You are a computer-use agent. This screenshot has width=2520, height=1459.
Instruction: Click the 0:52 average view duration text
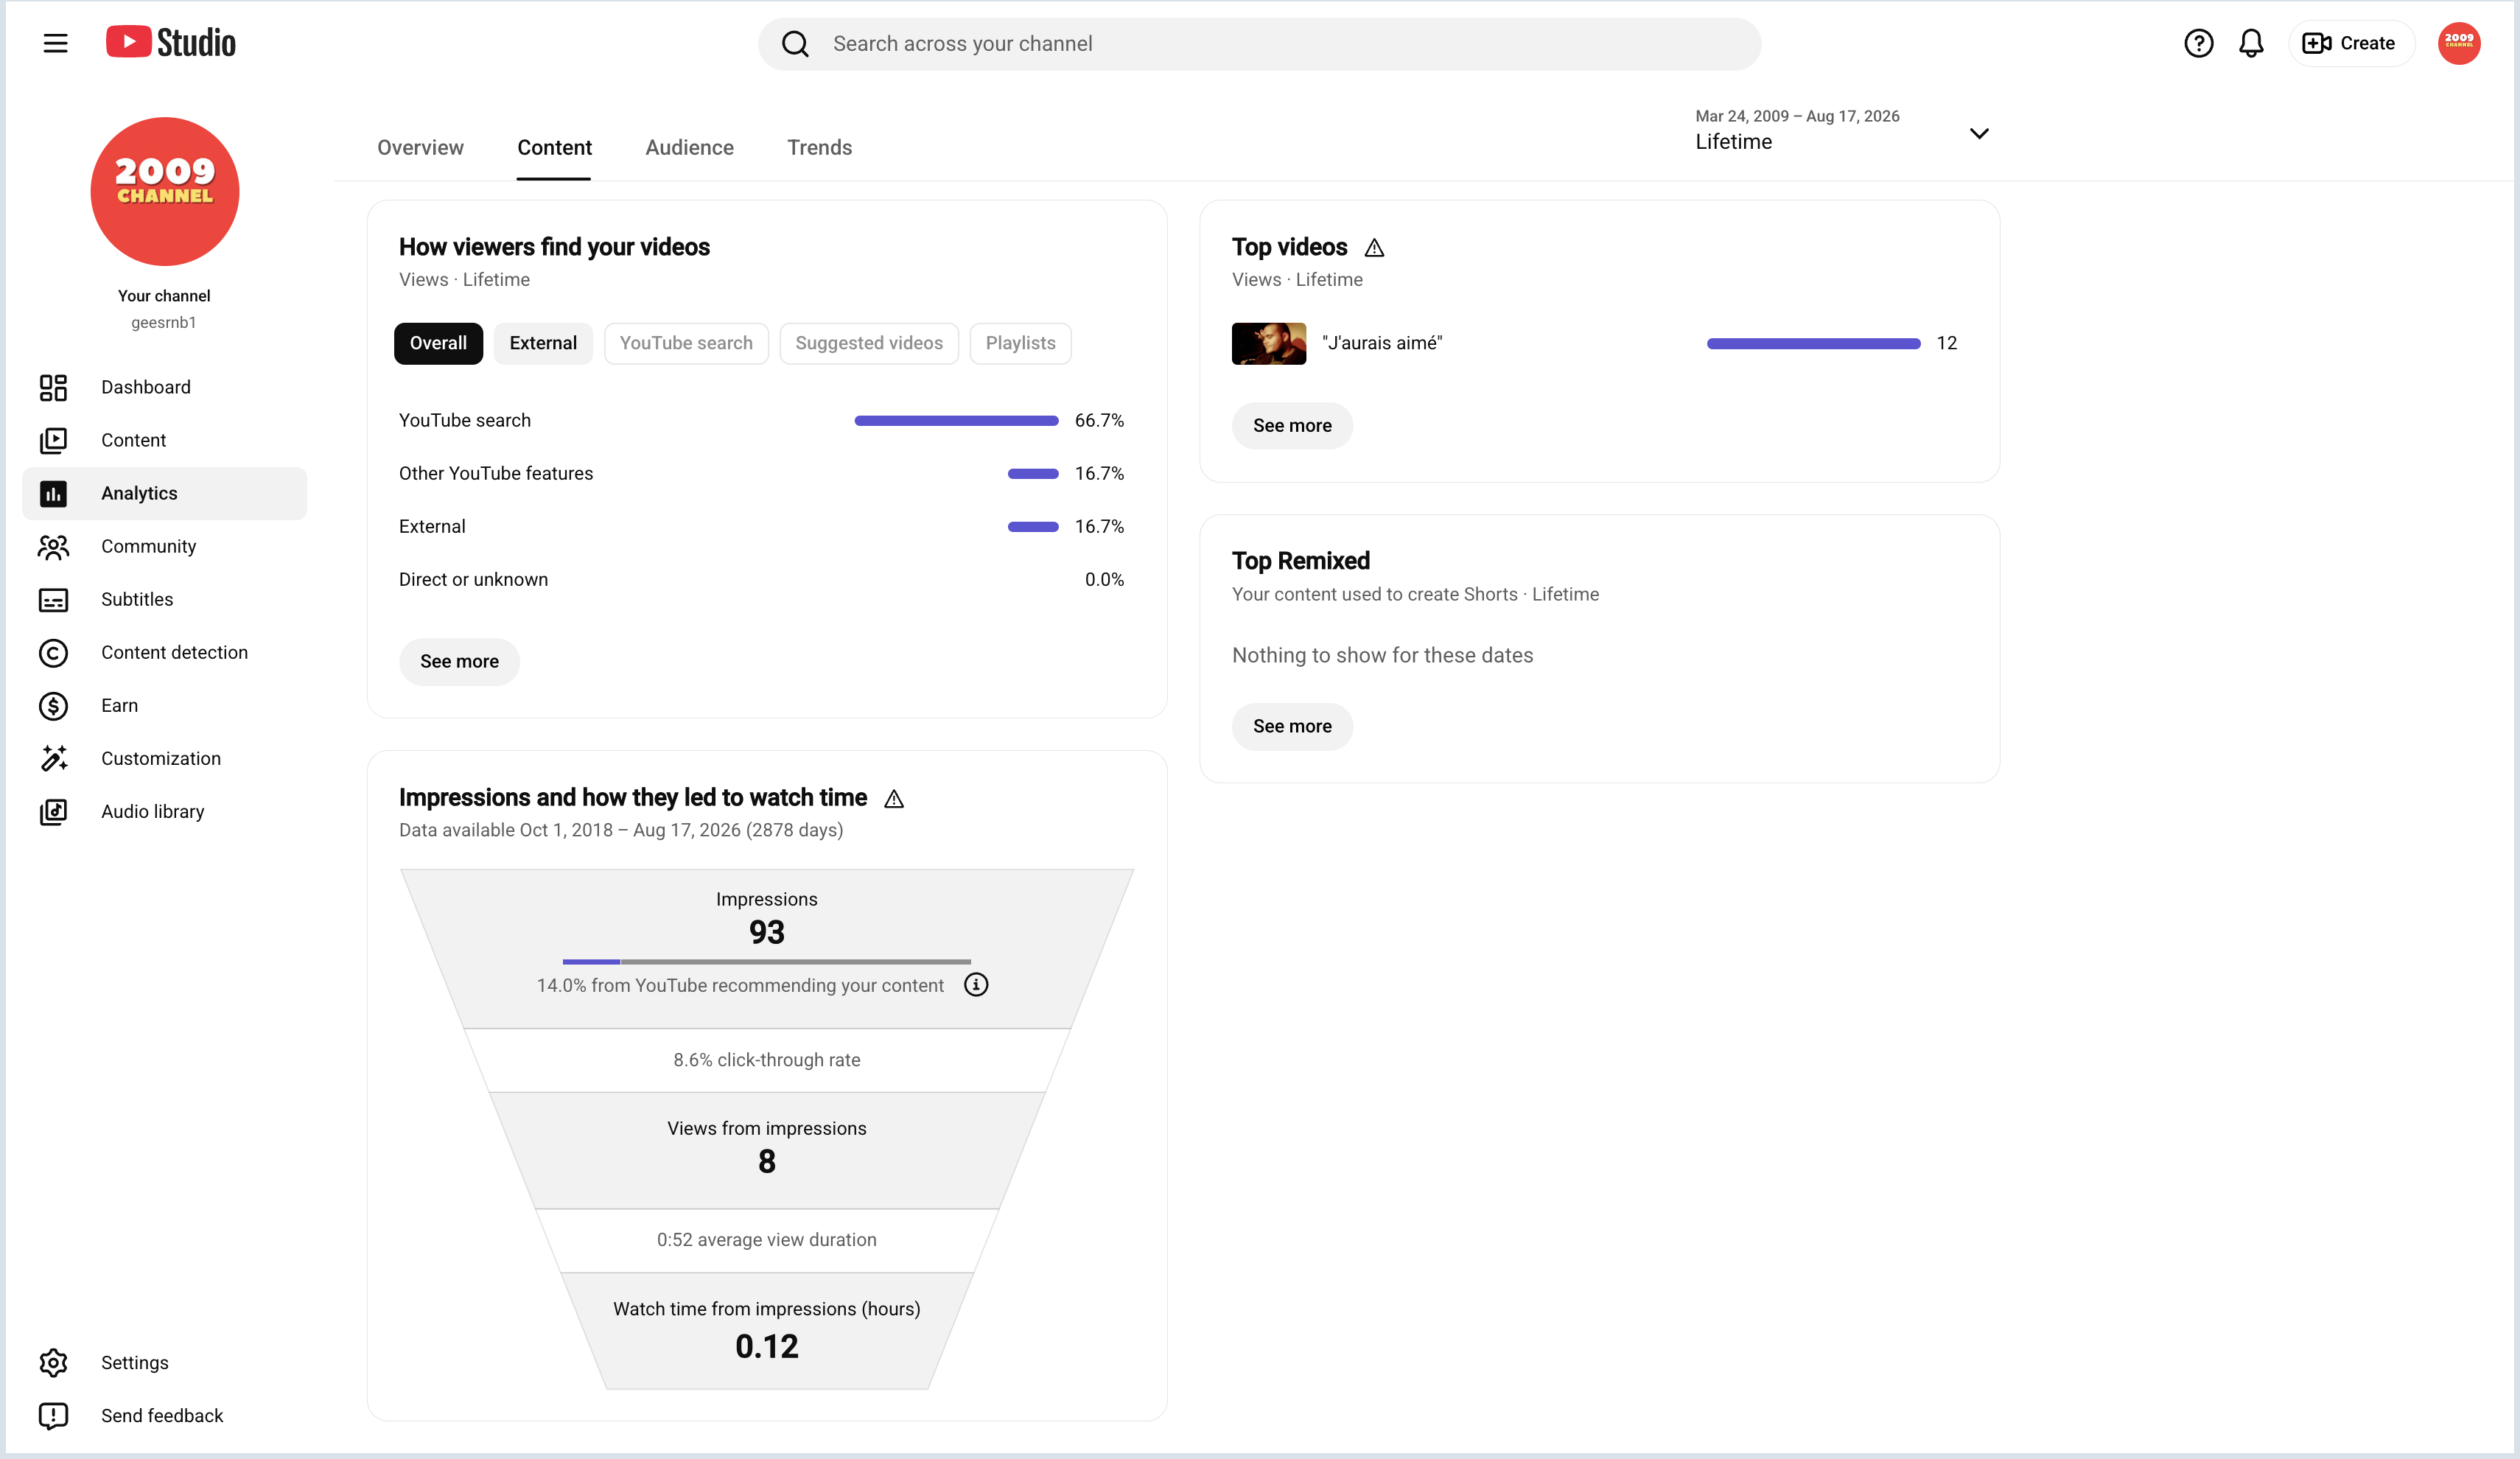767,1240
